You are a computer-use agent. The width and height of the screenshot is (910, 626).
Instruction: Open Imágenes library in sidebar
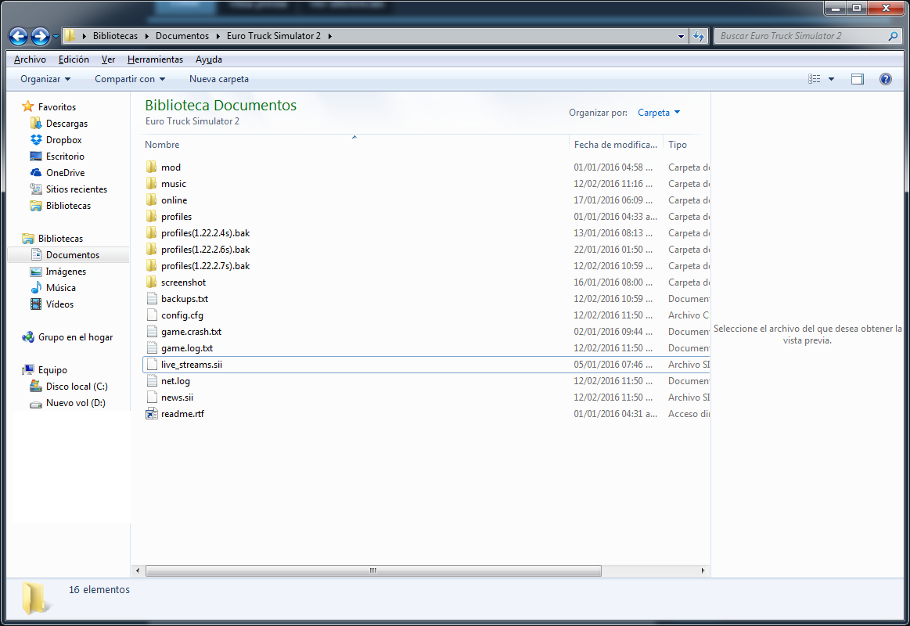point(66,271)
